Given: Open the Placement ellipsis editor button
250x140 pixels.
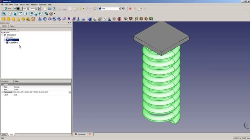Looking at the screenshot, I should (x=70, y=92).
